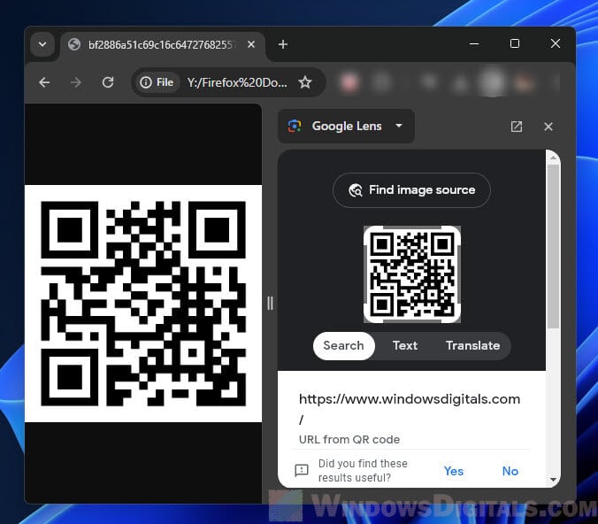This screenshot has height=524, width=598.
Task: Click the pink blurred extension icon
Action: (349, 82)
